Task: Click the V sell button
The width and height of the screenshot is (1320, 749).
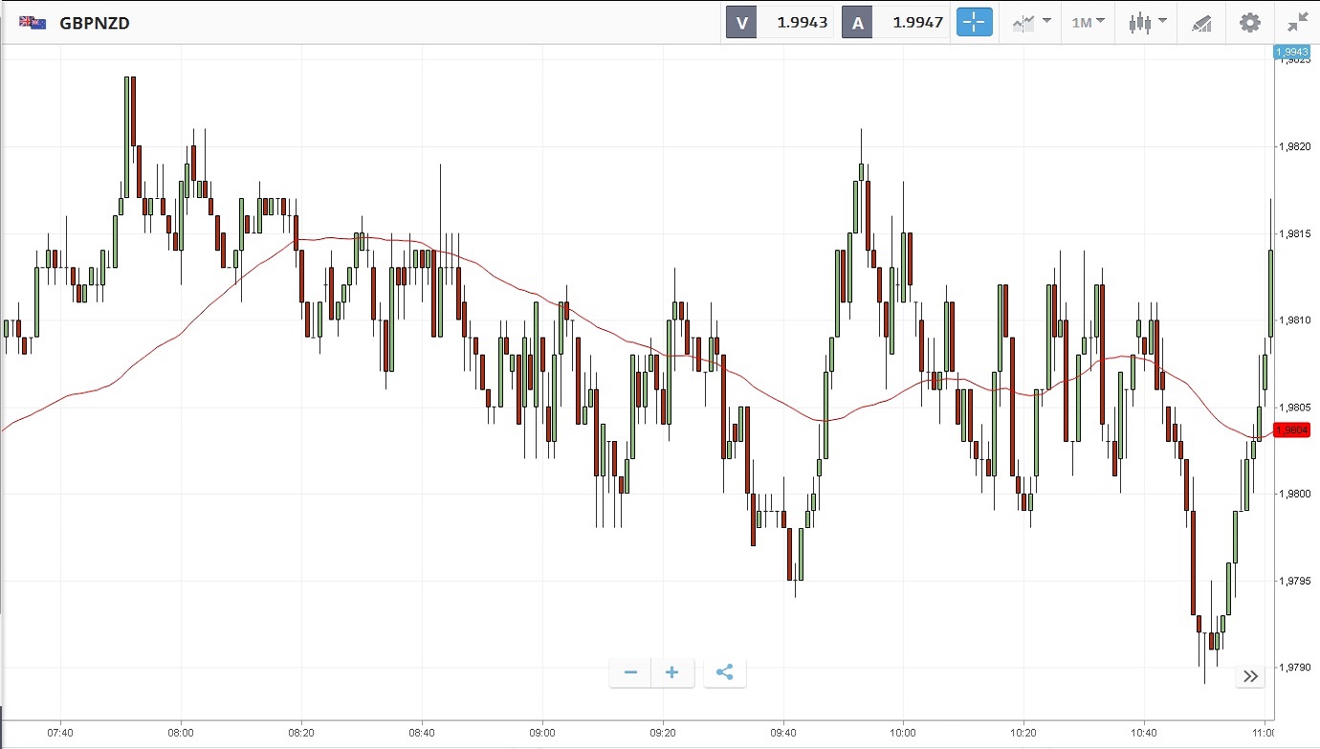Action: [741, 23]
